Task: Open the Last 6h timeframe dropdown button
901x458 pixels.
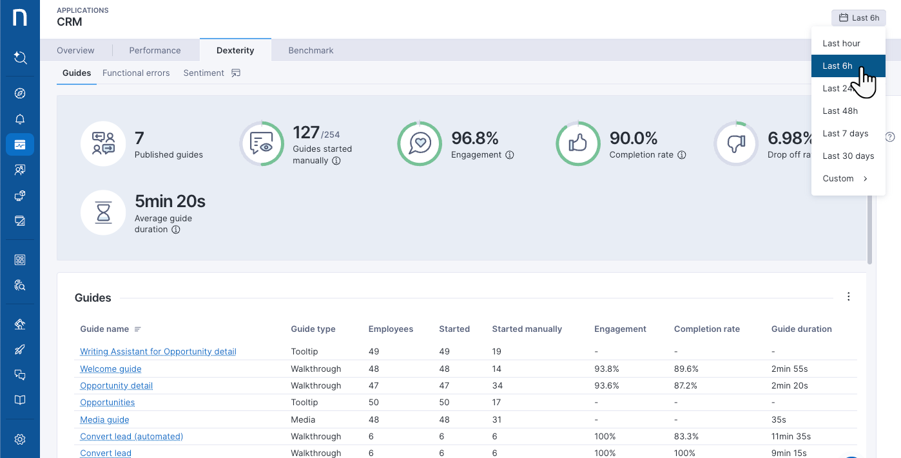Action: point(858,18)
